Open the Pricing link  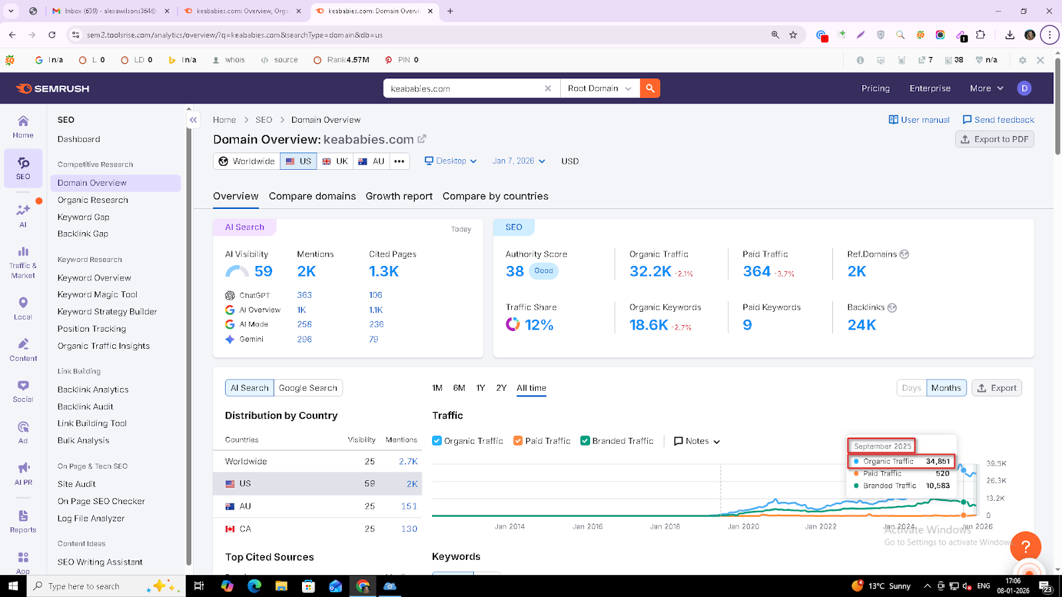(x=875, y=88)
